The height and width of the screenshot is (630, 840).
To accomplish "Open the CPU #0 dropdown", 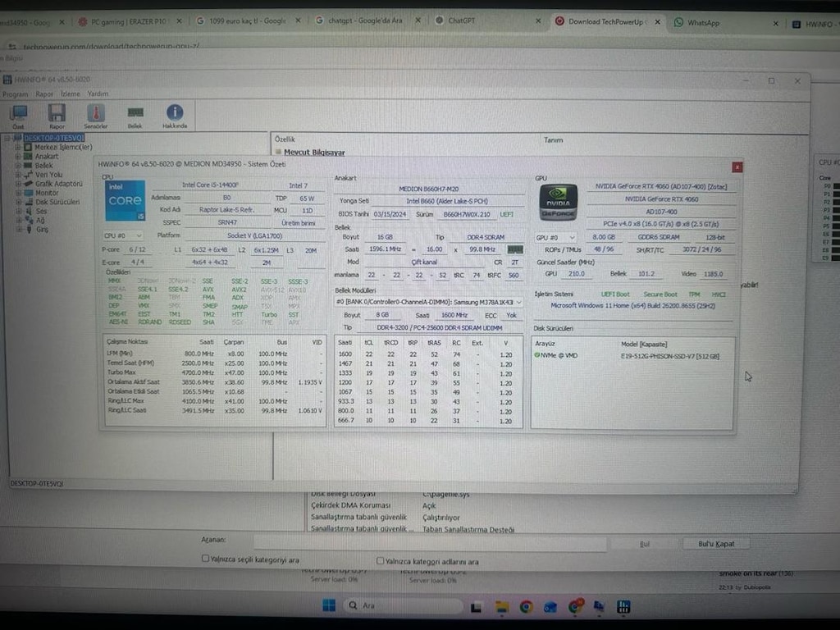I will [123, 235].
